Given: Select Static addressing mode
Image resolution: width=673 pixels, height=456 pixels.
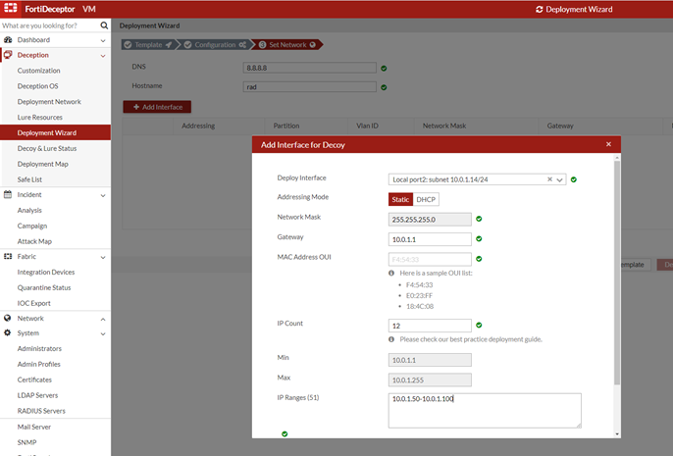Looking at the screenshot, I should [400, 199].
